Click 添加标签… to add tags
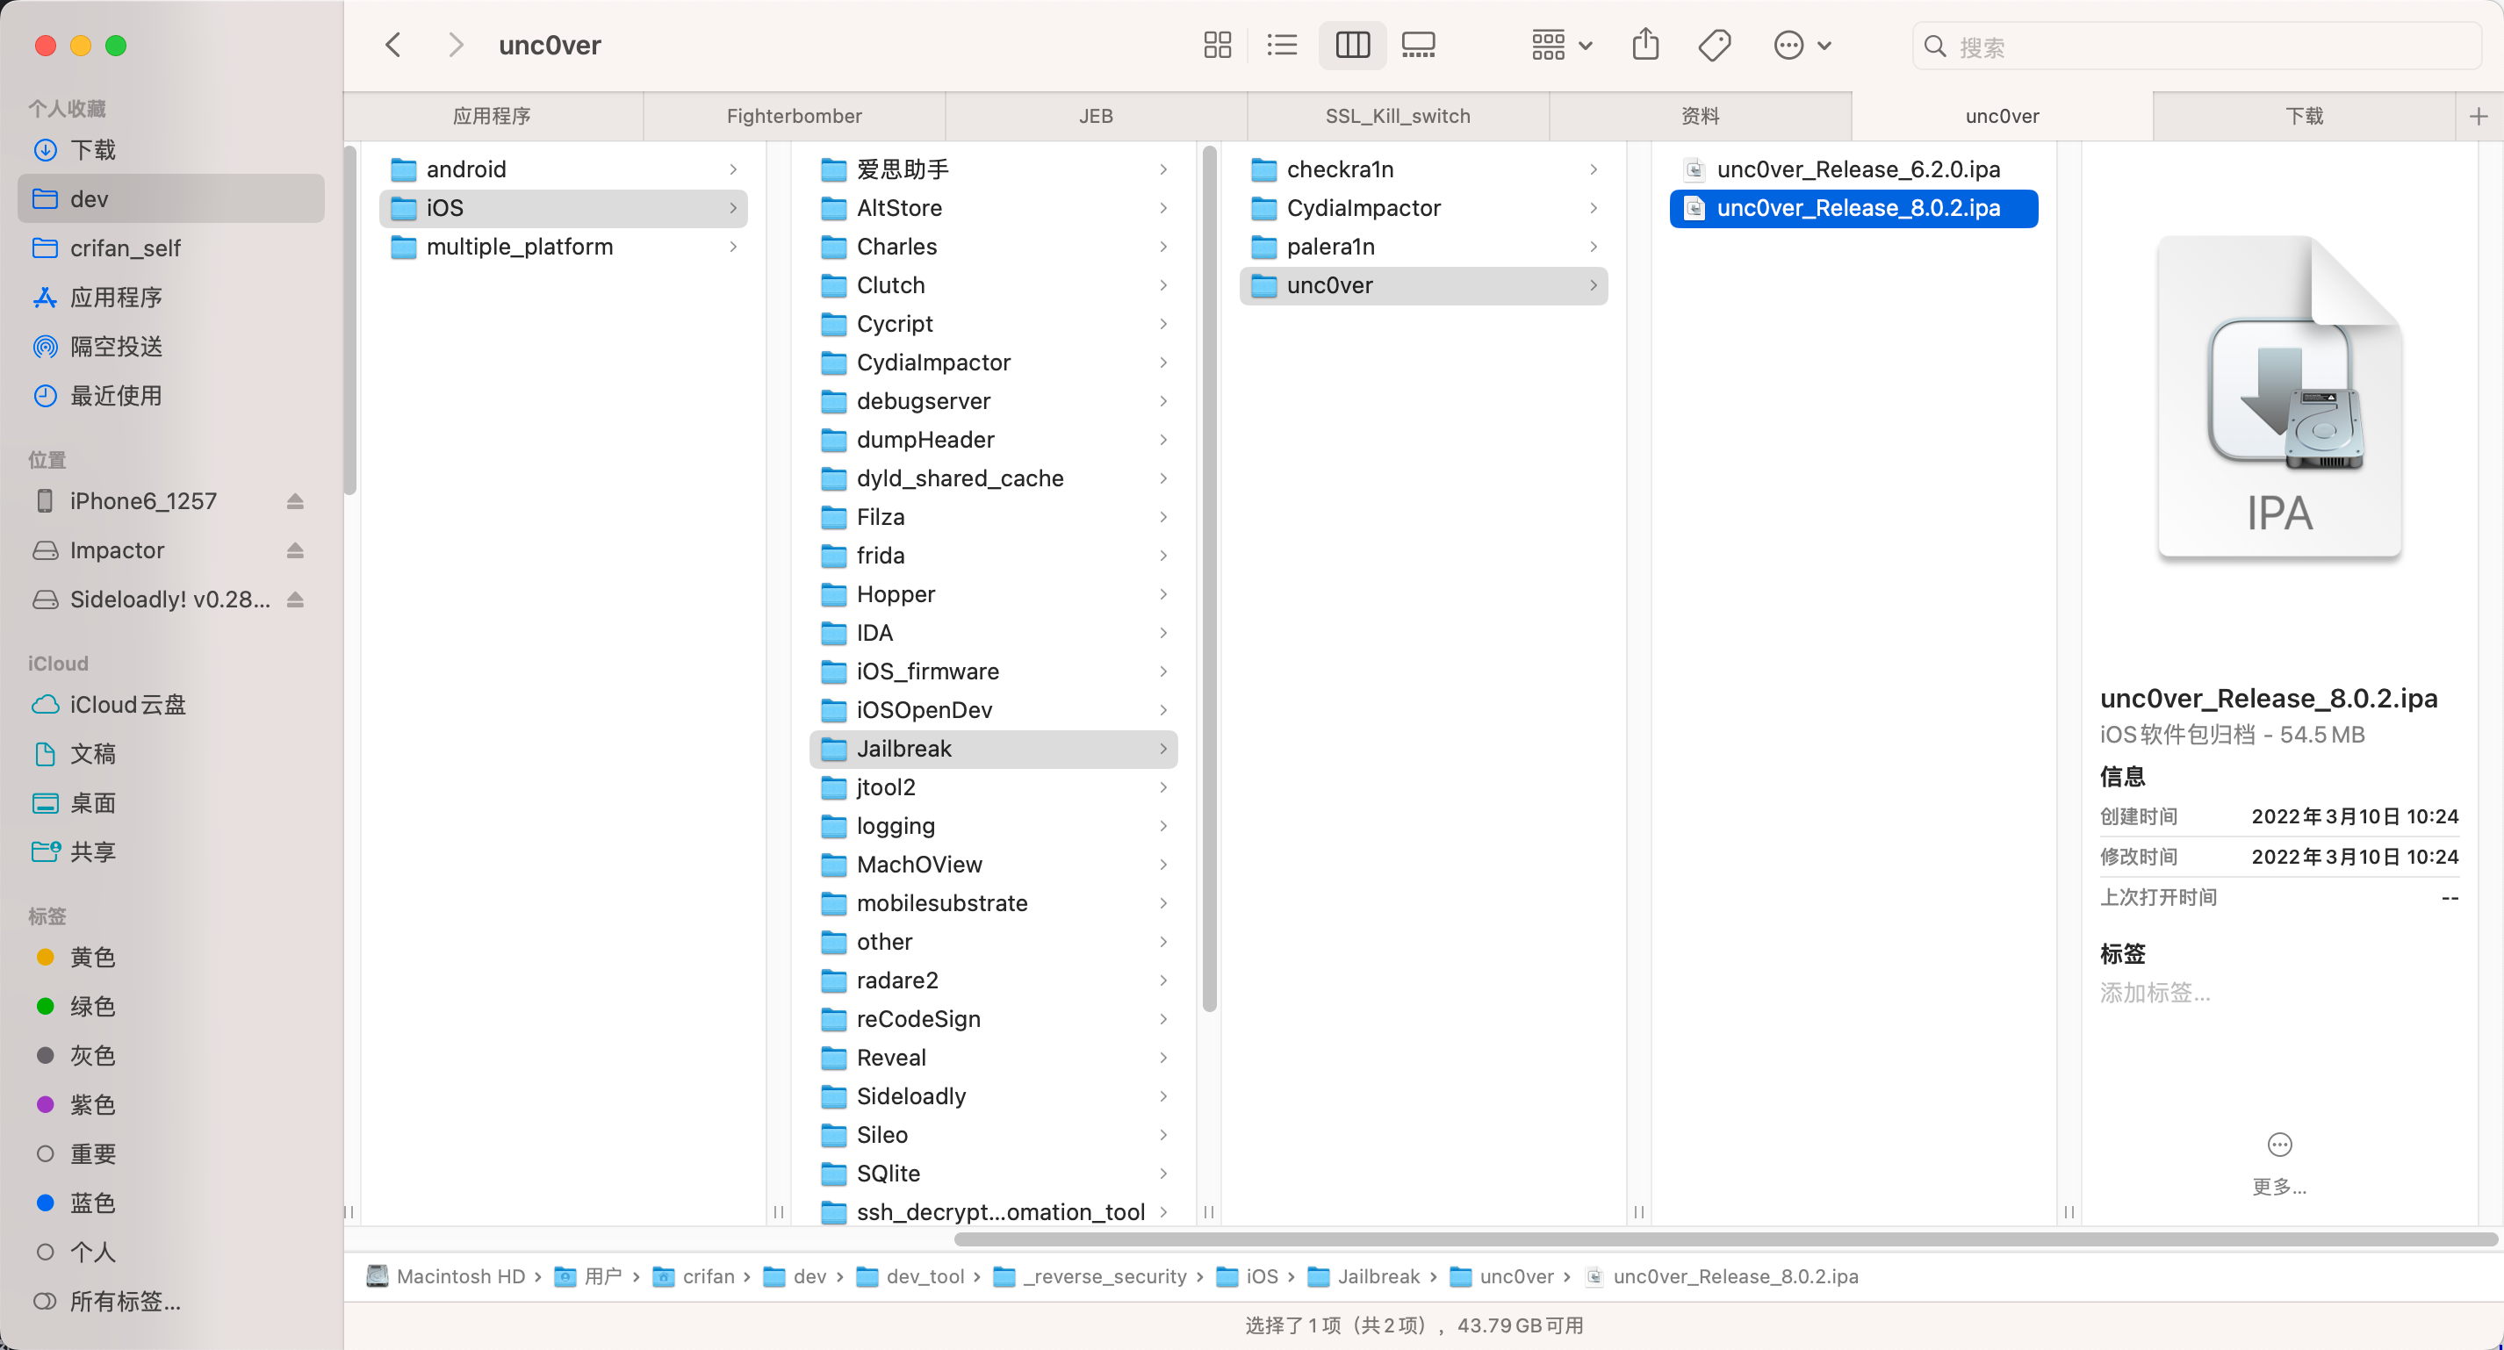Image resolution: width=2504 pixels, height=1350 pixels. (x=2155, y=993)
